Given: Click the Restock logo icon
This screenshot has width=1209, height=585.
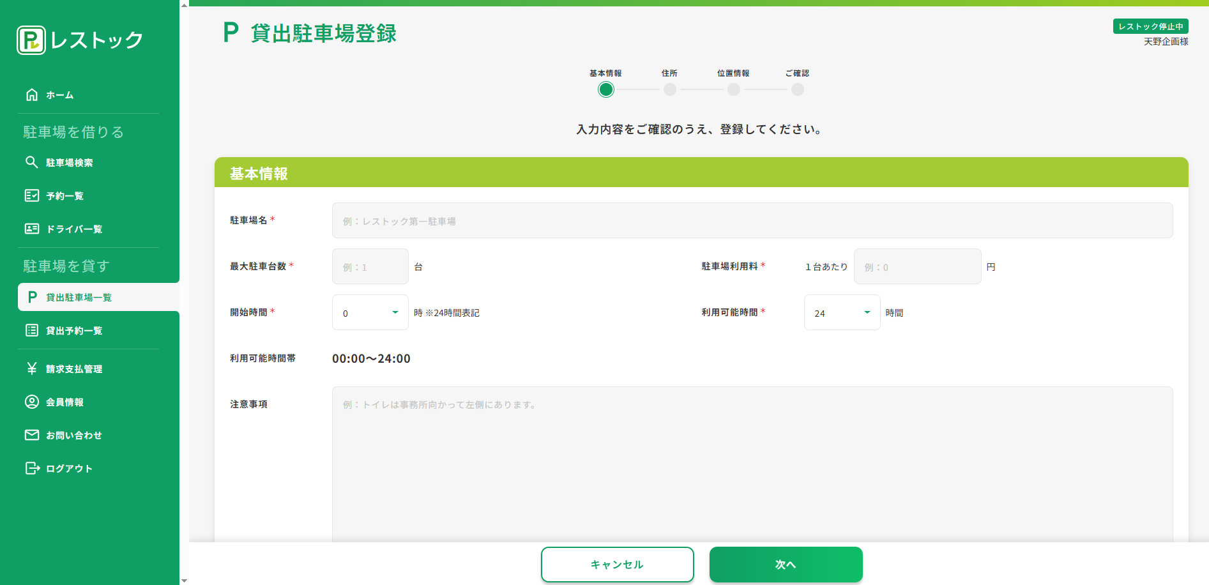Looking at the screenshot, I should pos(31,40).
